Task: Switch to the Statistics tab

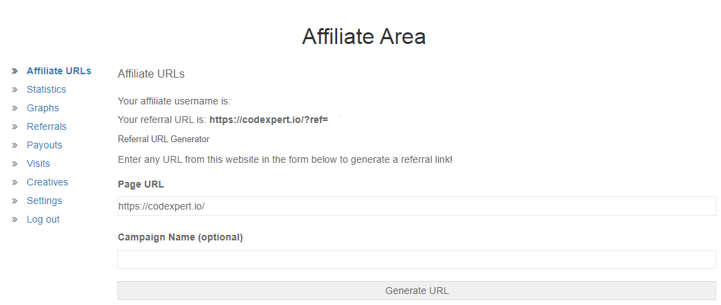Action: pyautogui.click(x=47, y=89)
